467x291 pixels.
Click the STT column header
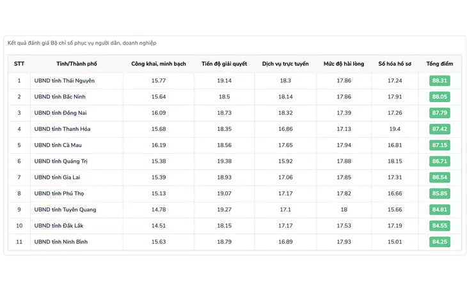coord(19,64)
